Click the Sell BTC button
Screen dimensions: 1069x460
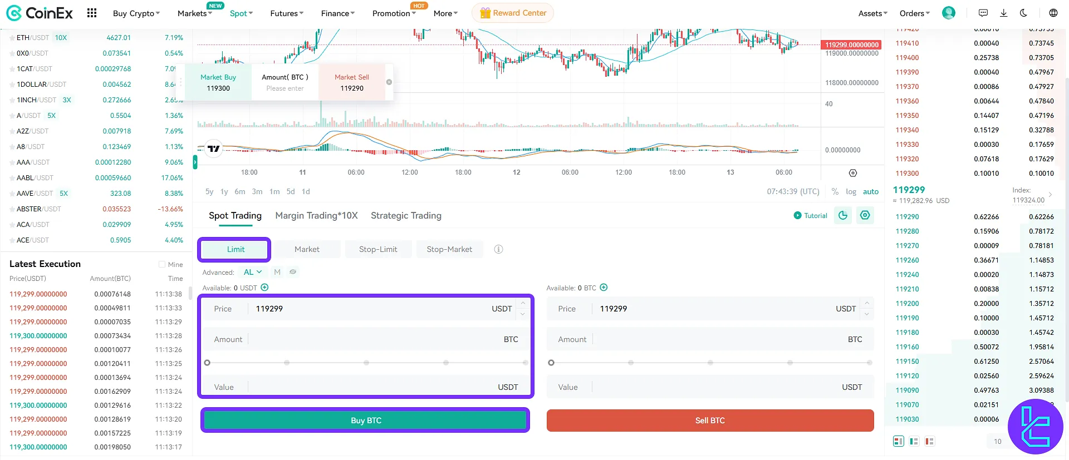pos(710,421)
